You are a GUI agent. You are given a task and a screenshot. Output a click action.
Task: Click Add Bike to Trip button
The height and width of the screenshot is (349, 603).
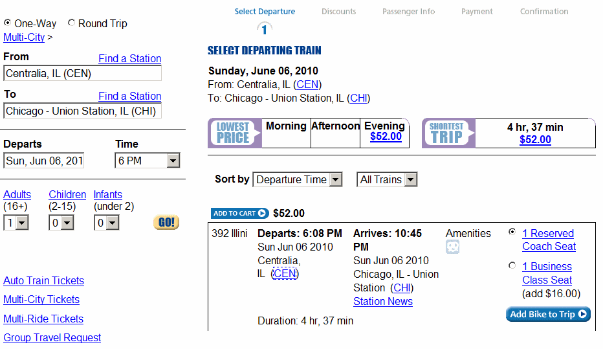click(x=548, y=314)
